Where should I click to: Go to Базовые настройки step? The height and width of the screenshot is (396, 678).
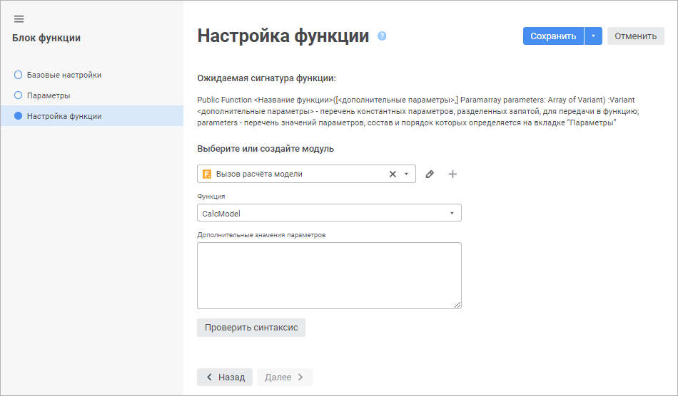pyautogui.click(x=64, y=75)
